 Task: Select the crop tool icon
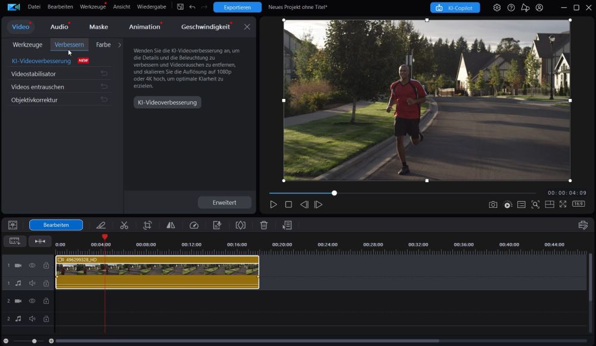(147, 225)
